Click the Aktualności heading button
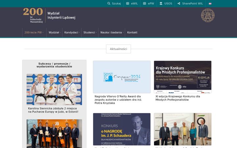The height and width of the screenshot is (148, 237). pos(118,49)
